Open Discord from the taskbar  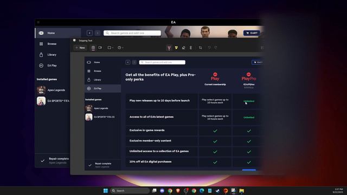point(162,191)
